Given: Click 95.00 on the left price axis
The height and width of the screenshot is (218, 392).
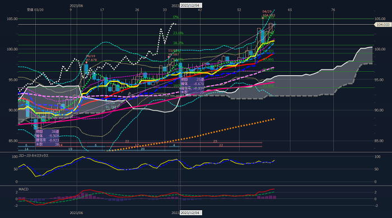Looking at the screenshot, I should [x=13, y=80].
